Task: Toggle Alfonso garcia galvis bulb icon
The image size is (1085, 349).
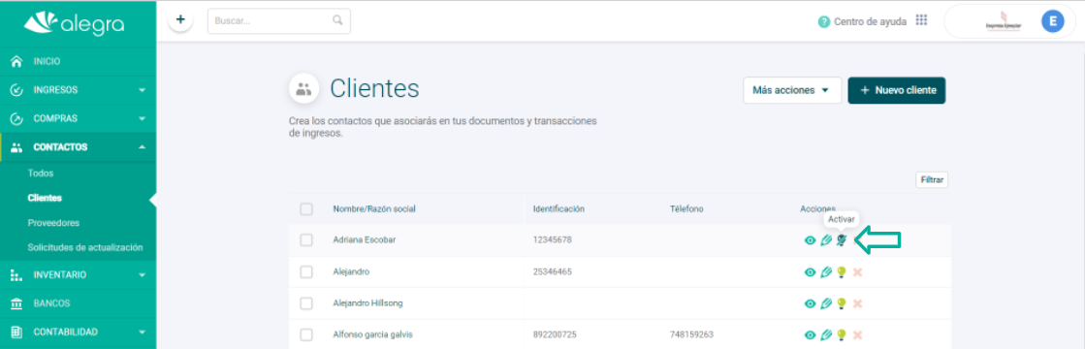Action: click(x=842, y=335)
